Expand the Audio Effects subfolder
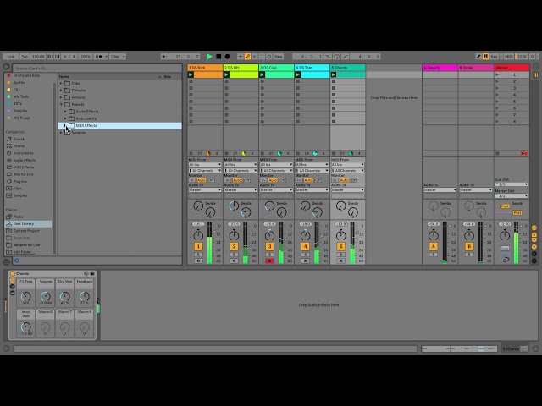The height and width of the screenshot is (406, 542). click(x=65, y=112)
